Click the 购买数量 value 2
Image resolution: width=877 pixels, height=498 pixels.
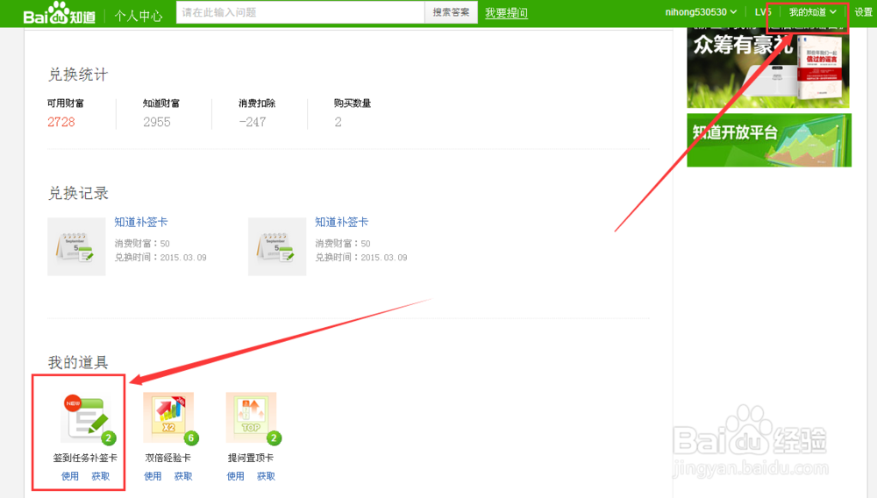click(x=338, y=122)
